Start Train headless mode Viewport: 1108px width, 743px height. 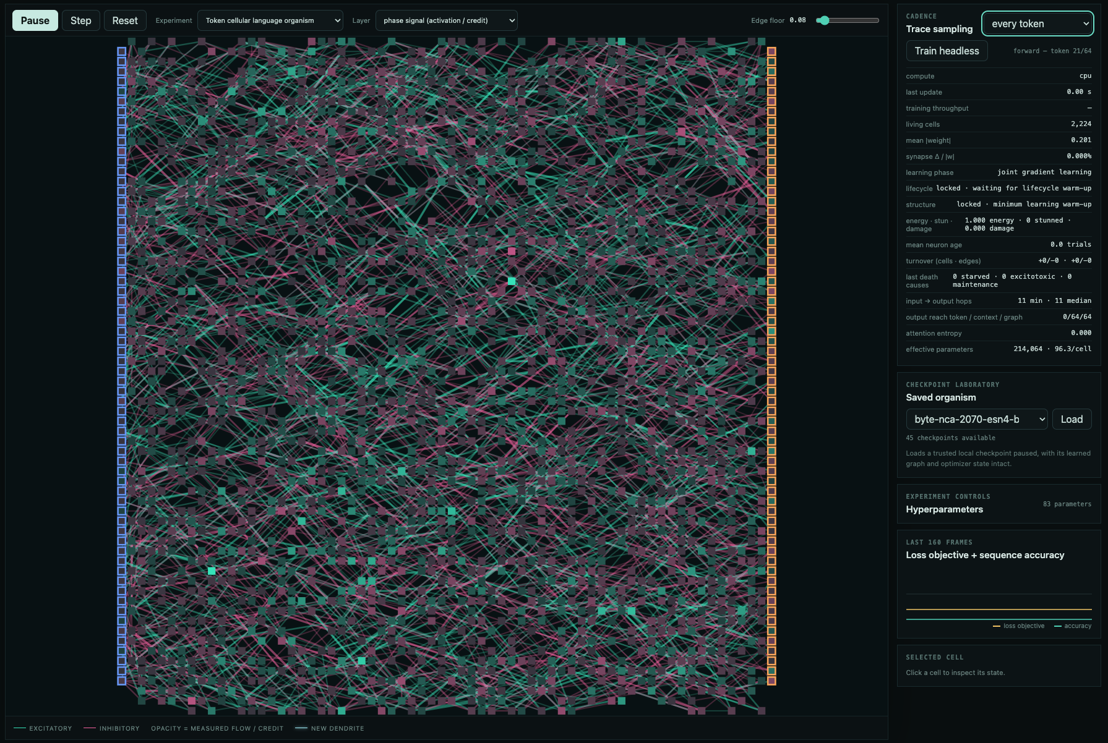[947, 51]
